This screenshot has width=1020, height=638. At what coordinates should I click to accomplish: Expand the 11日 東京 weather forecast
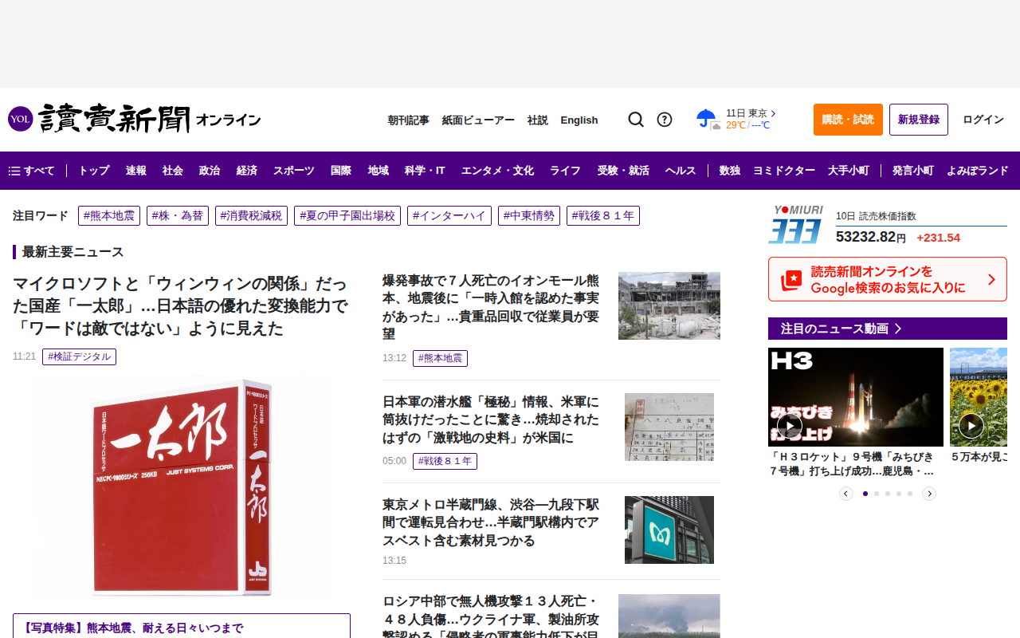[x=751, y=113]
